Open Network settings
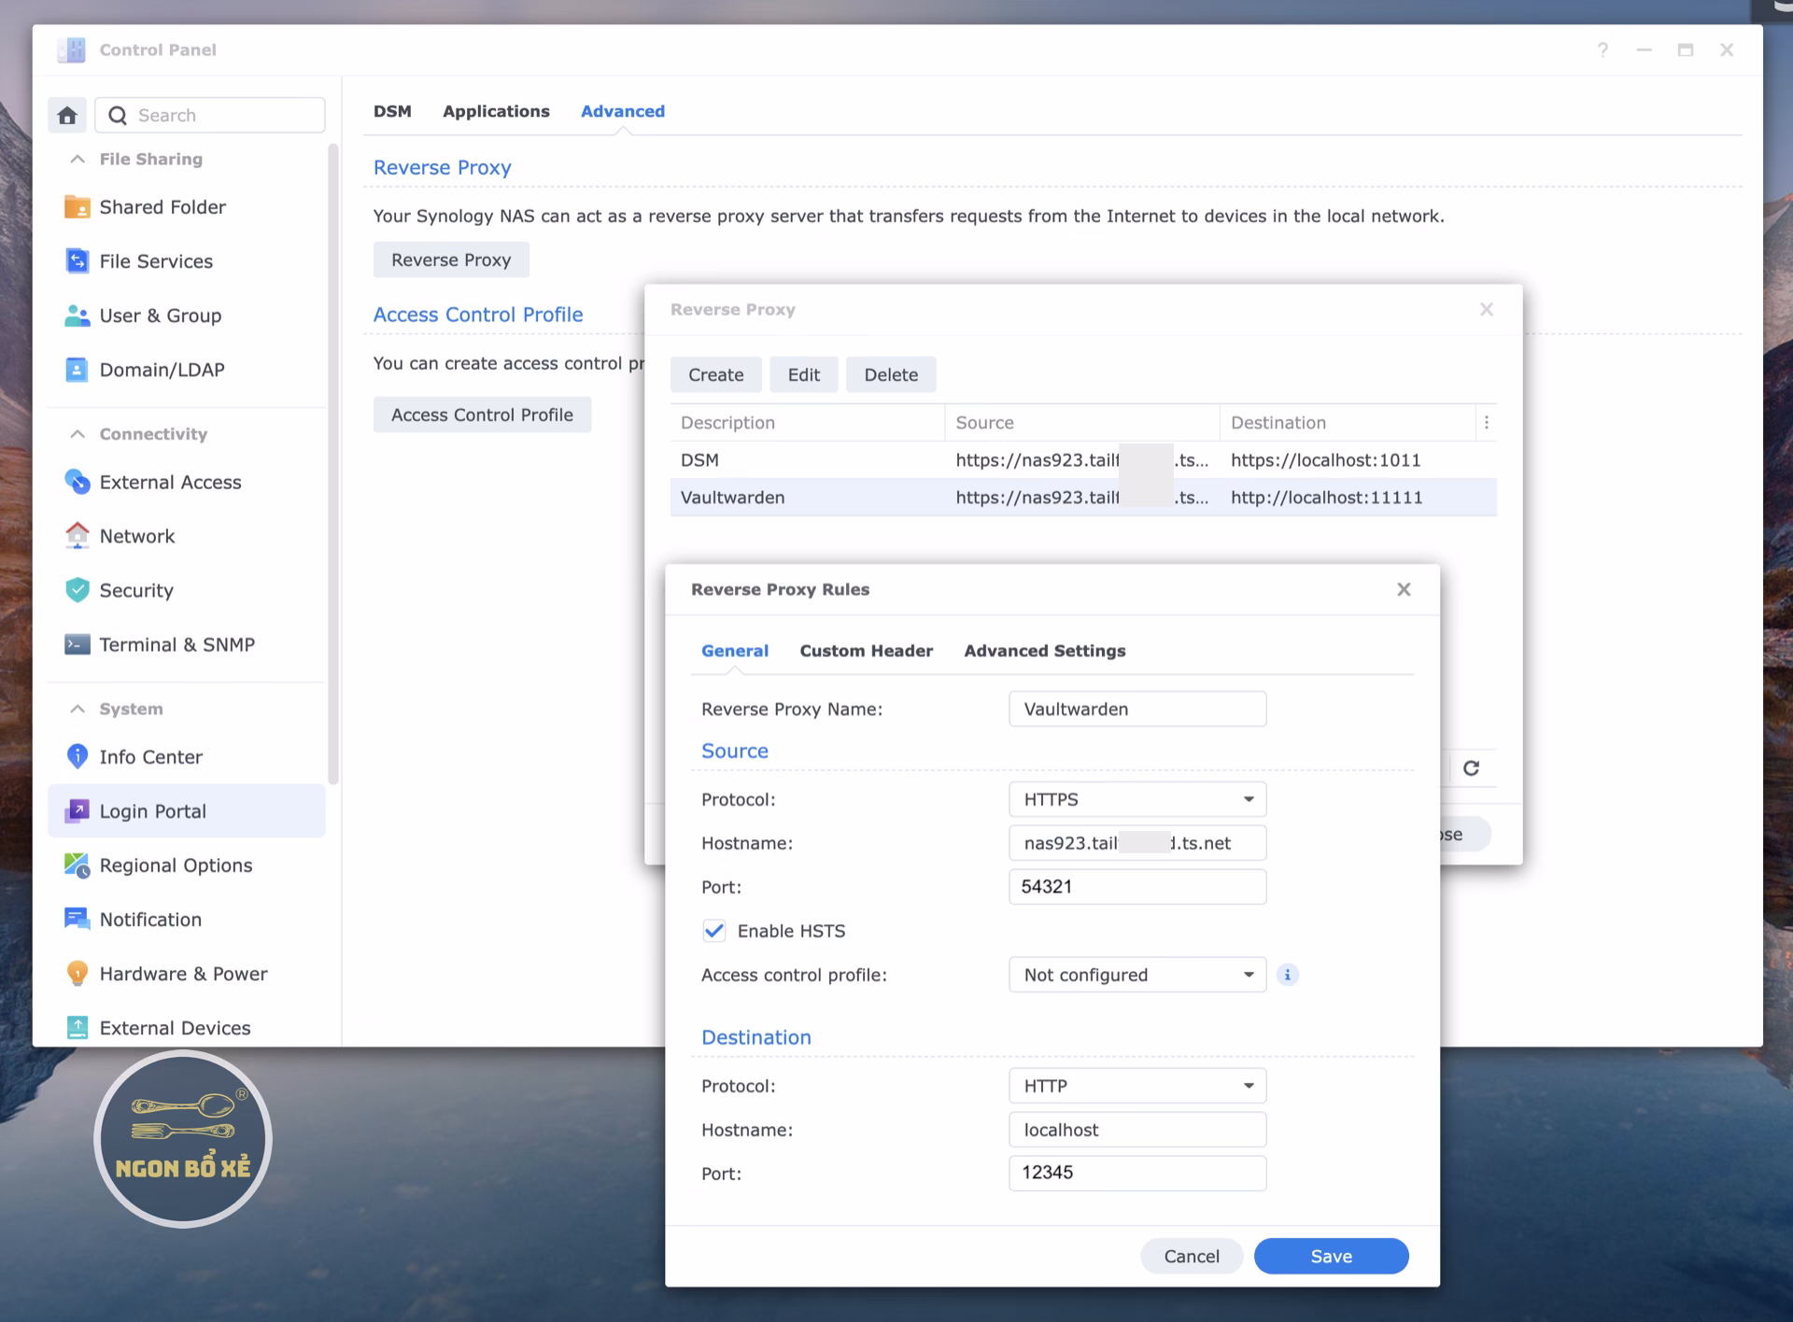The width and height of the screenshot is (1793, 1322). (x=187, y=536)
